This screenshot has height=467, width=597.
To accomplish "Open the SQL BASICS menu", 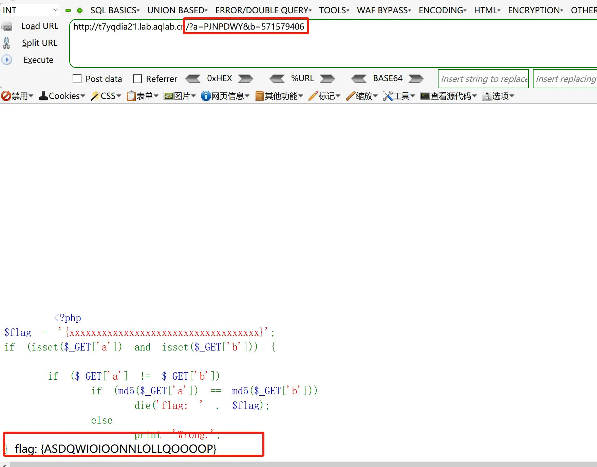I will 115,11.
